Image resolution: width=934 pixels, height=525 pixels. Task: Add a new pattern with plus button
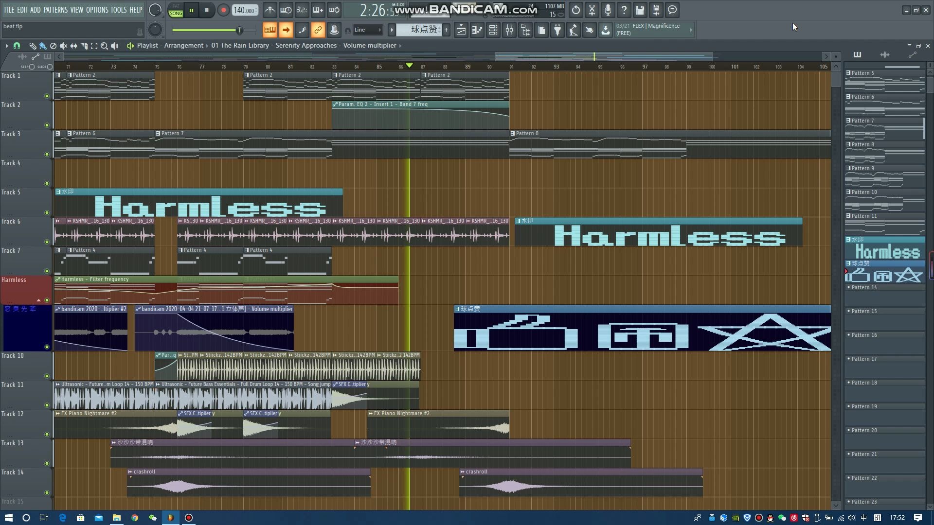446,30
